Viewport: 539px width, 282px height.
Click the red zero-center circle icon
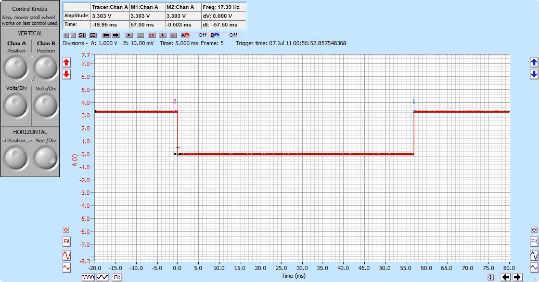click(66, 230)
